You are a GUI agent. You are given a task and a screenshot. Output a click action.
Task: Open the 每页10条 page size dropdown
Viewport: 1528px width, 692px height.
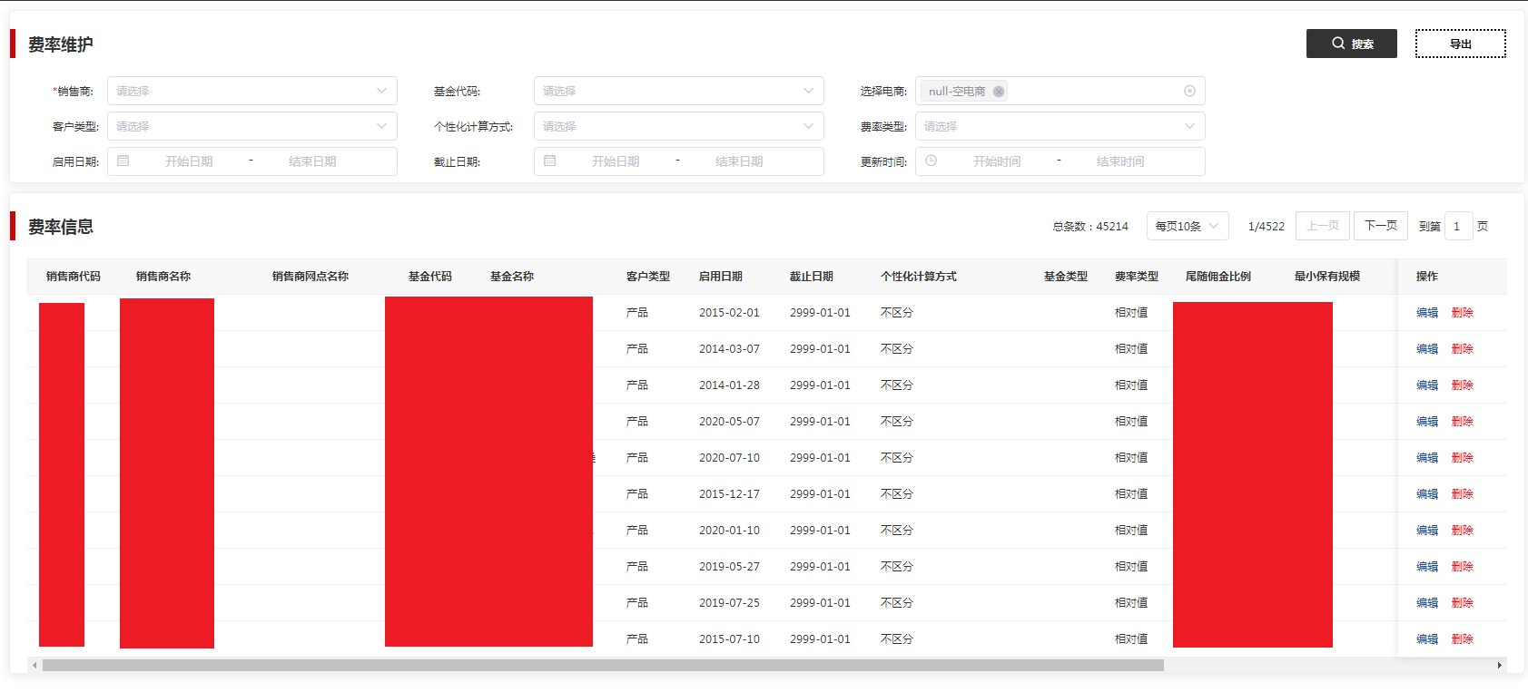coord(1188,226)
